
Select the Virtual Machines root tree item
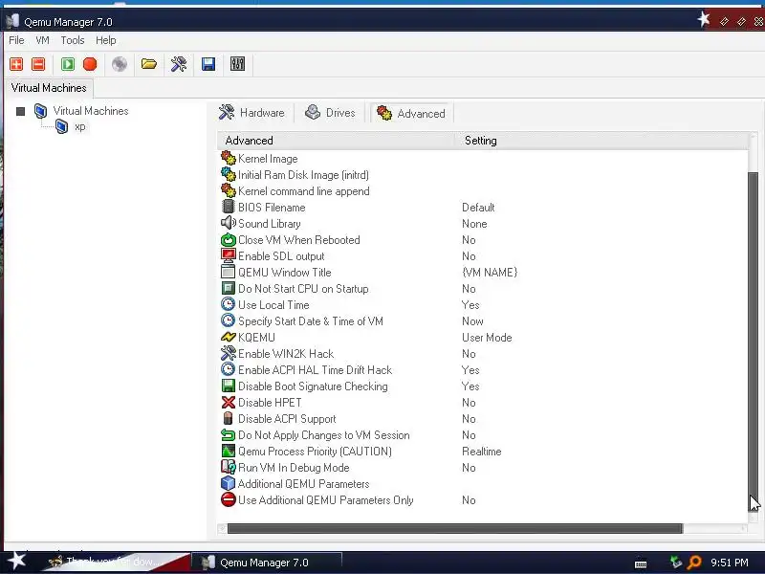[91, 111]
